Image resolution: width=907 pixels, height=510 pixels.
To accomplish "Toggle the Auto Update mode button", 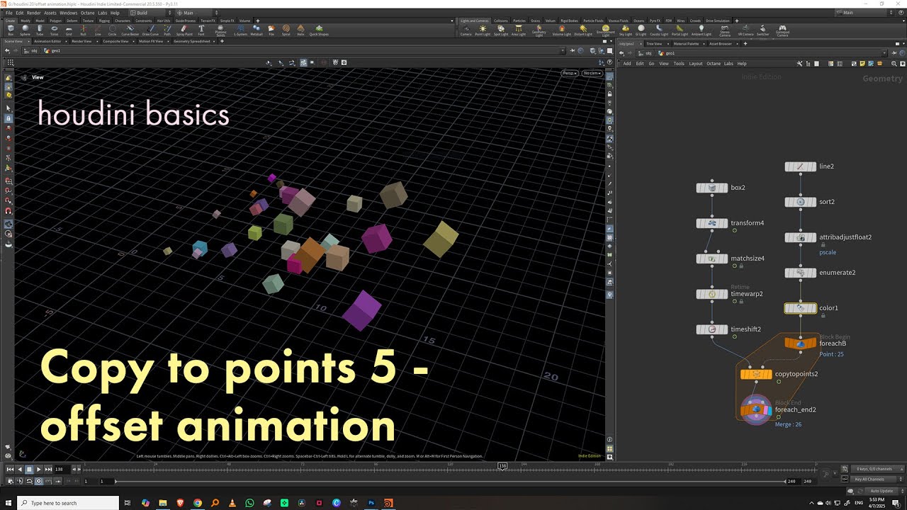I will pyautogui.click(x=881, y=491).
